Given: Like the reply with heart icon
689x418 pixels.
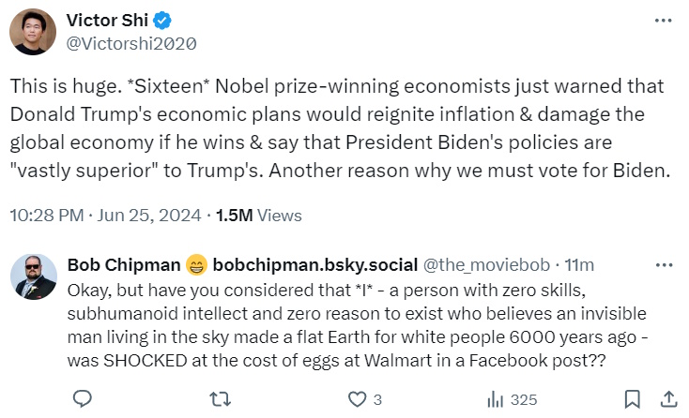Looking at the screenshot, I should 358,399.
